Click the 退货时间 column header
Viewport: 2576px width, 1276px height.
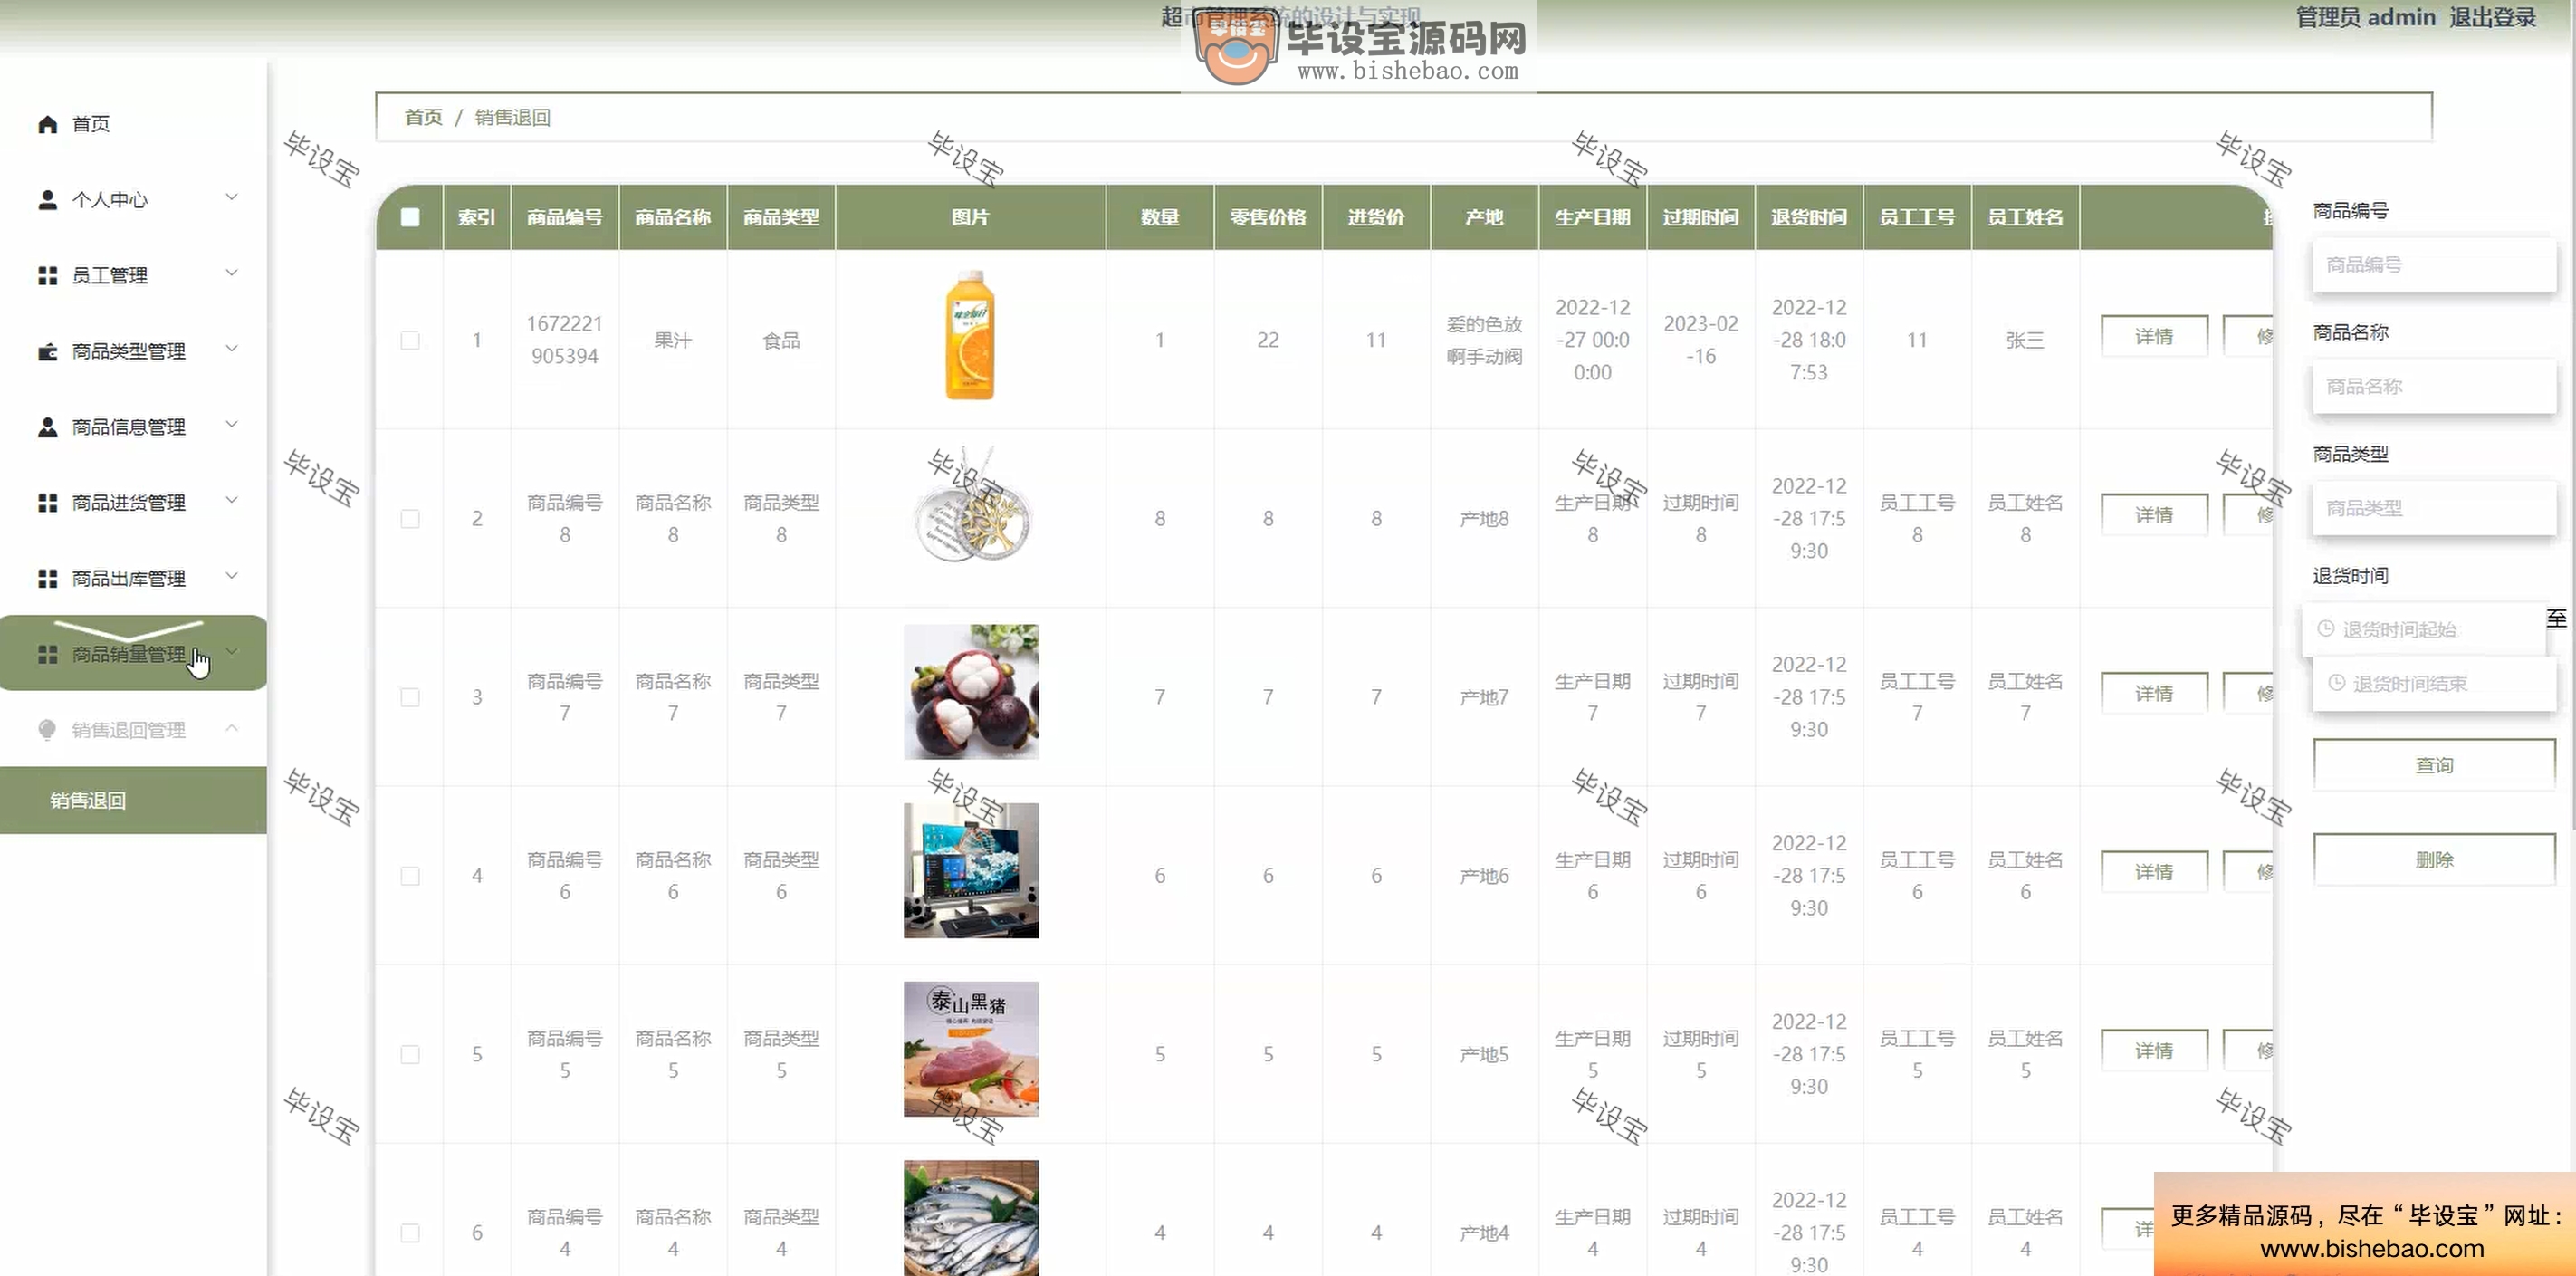point(1809,217)
